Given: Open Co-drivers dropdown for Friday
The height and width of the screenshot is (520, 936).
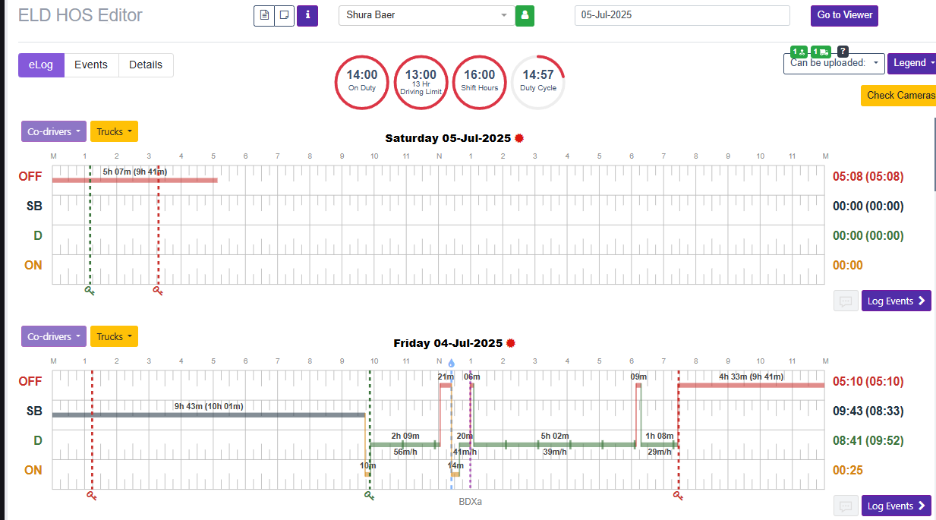Looking at the screenshot, I should 54,336.
